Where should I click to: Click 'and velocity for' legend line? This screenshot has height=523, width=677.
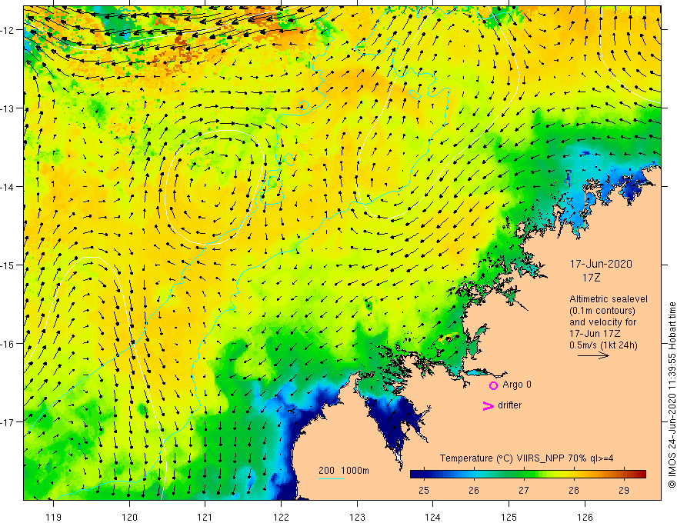602,322
